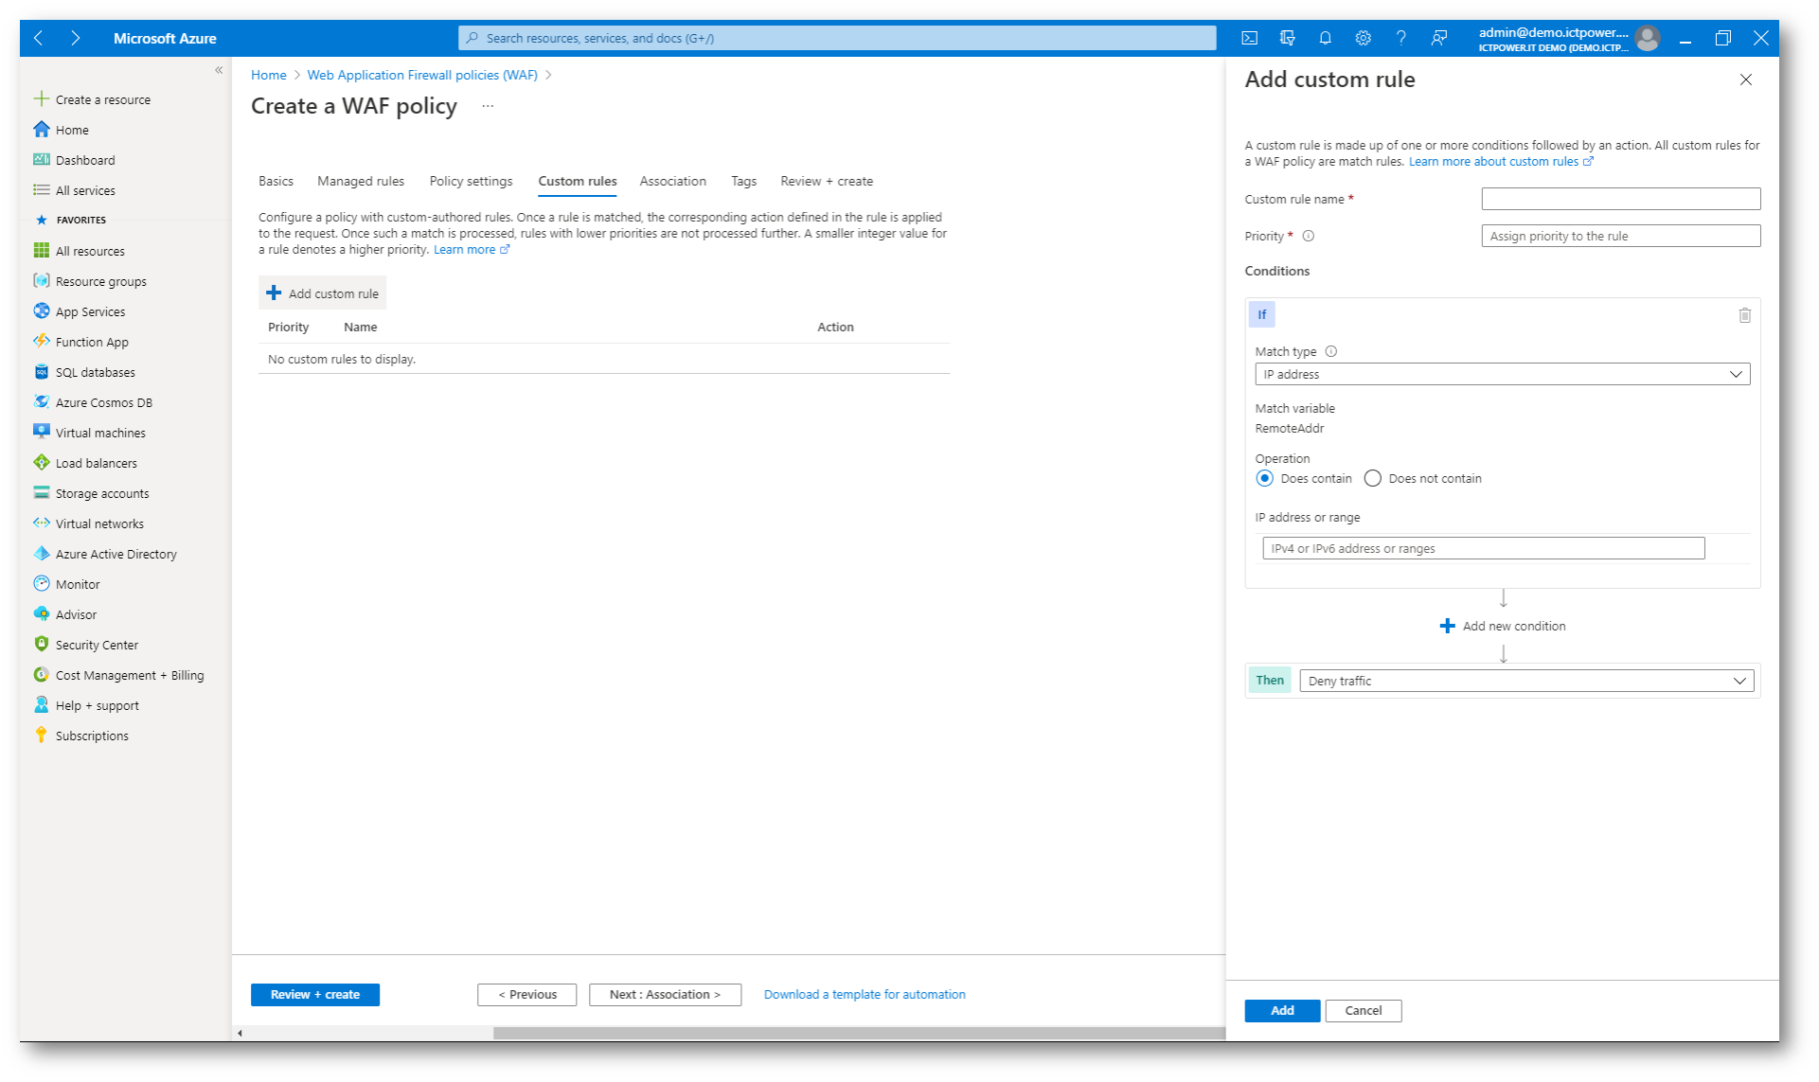Close the Add custom rule panel

pyautogui.click(x=1745, y=80)
